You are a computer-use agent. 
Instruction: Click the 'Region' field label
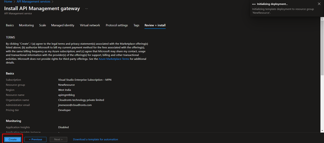pos(10,90)
